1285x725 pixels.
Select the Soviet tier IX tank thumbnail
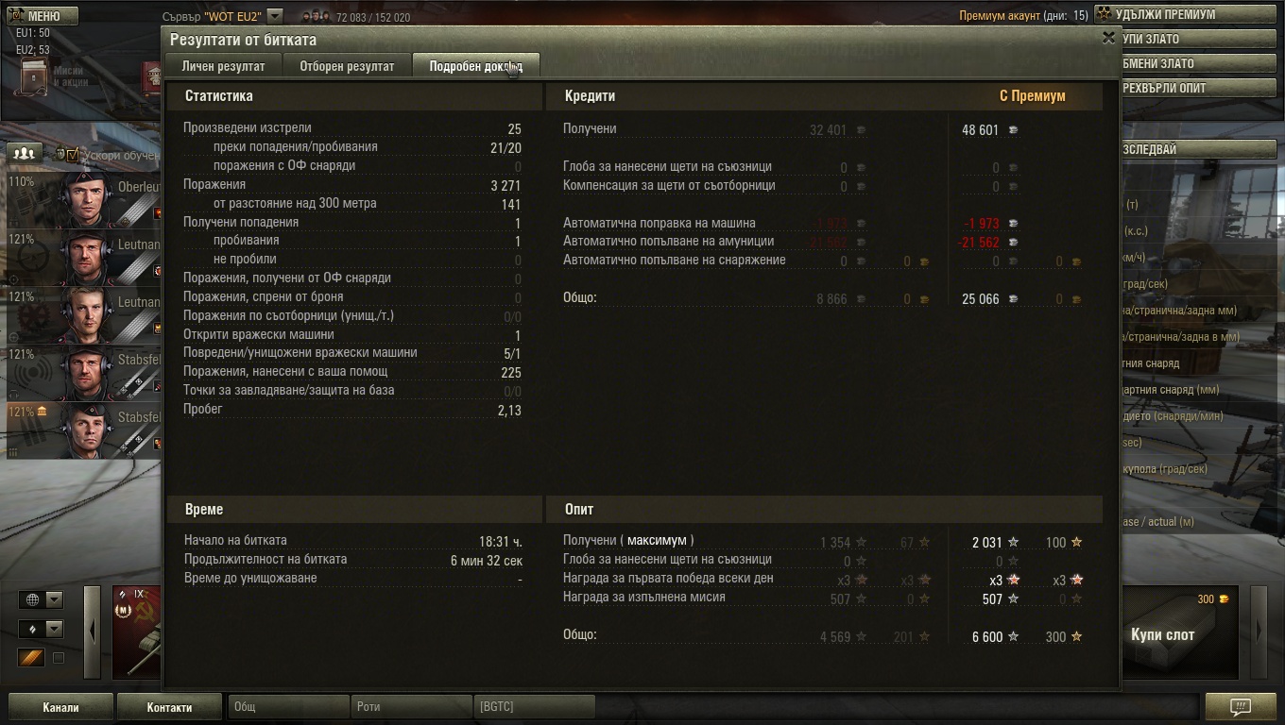pos(137,632)
